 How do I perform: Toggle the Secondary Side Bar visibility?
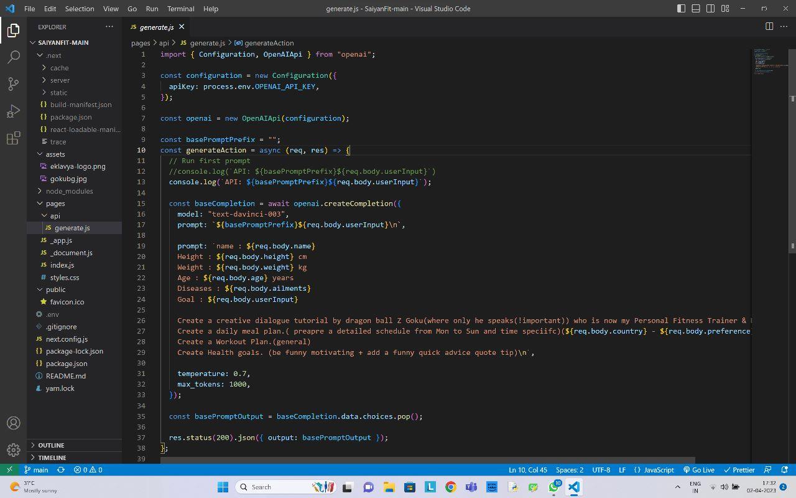click(x=711, y=9)
